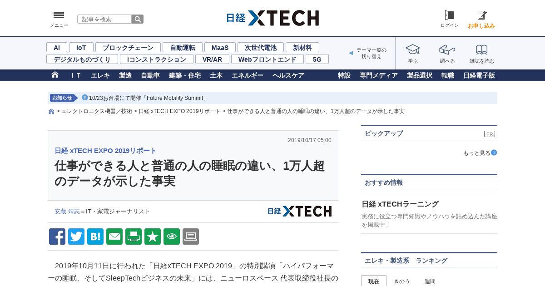Screen dimensions: 545x286
Task: Switch ranking to きのう tab
Action: coord(401,281)
